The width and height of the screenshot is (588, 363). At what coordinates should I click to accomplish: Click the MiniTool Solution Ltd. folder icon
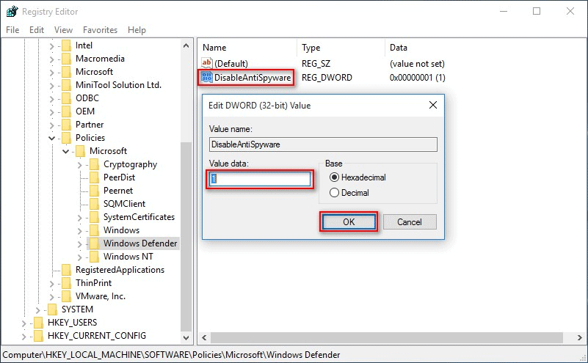66,85
